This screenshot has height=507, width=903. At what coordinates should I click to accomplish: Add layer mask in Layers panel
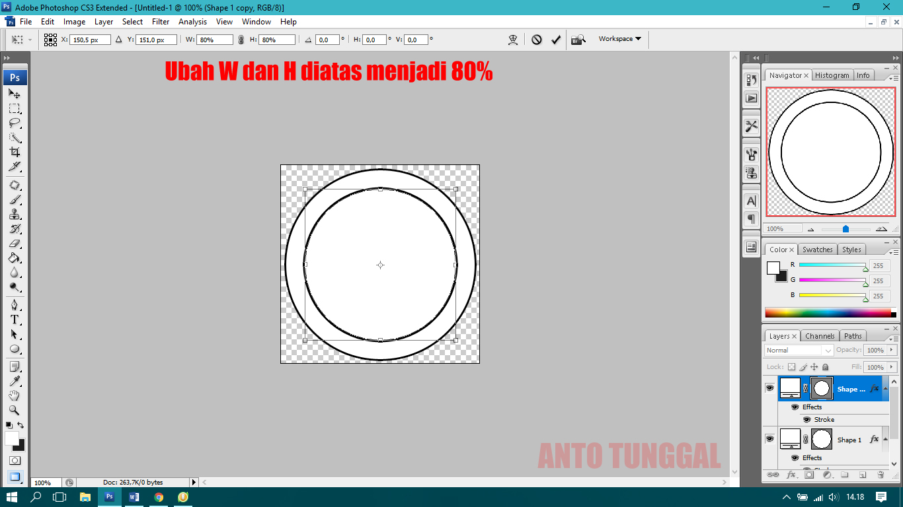coord(809,475)
